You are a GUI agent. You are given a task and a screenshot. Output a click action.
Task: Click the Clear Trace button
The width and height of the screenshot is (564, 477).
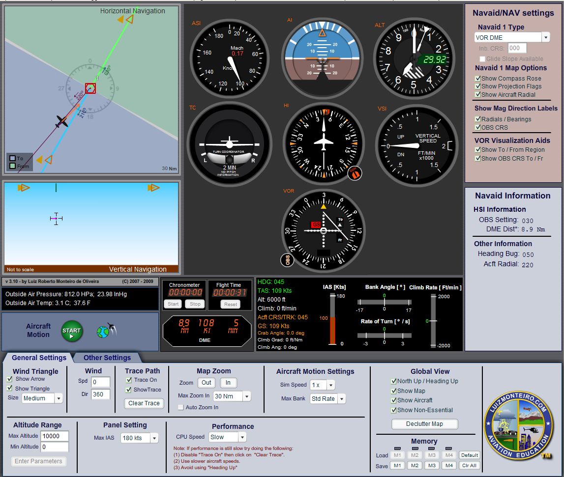[x=144, y=404]
